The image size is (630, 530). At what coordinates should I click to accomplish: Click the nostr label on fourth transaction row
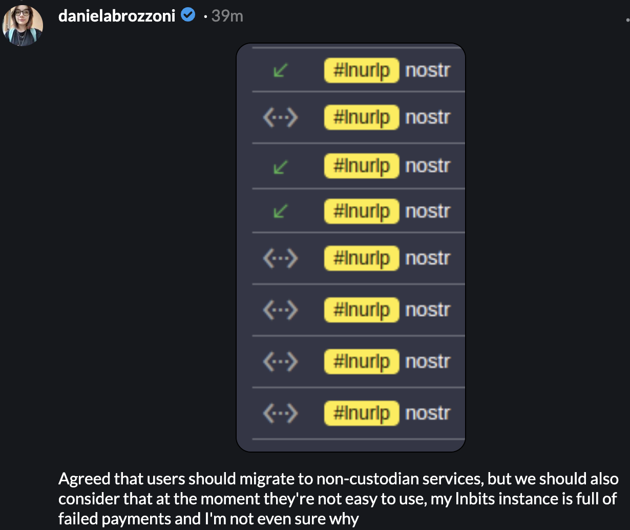pyautogui.click(x=428, y=211)
